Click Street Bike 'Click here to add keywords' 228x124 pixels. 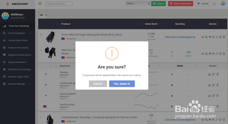pyautogui.click(x=180, y=37)
